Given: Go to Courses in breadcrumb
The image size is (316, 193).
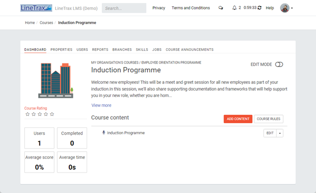Looking at the screenshot, I should click(46, 23).
